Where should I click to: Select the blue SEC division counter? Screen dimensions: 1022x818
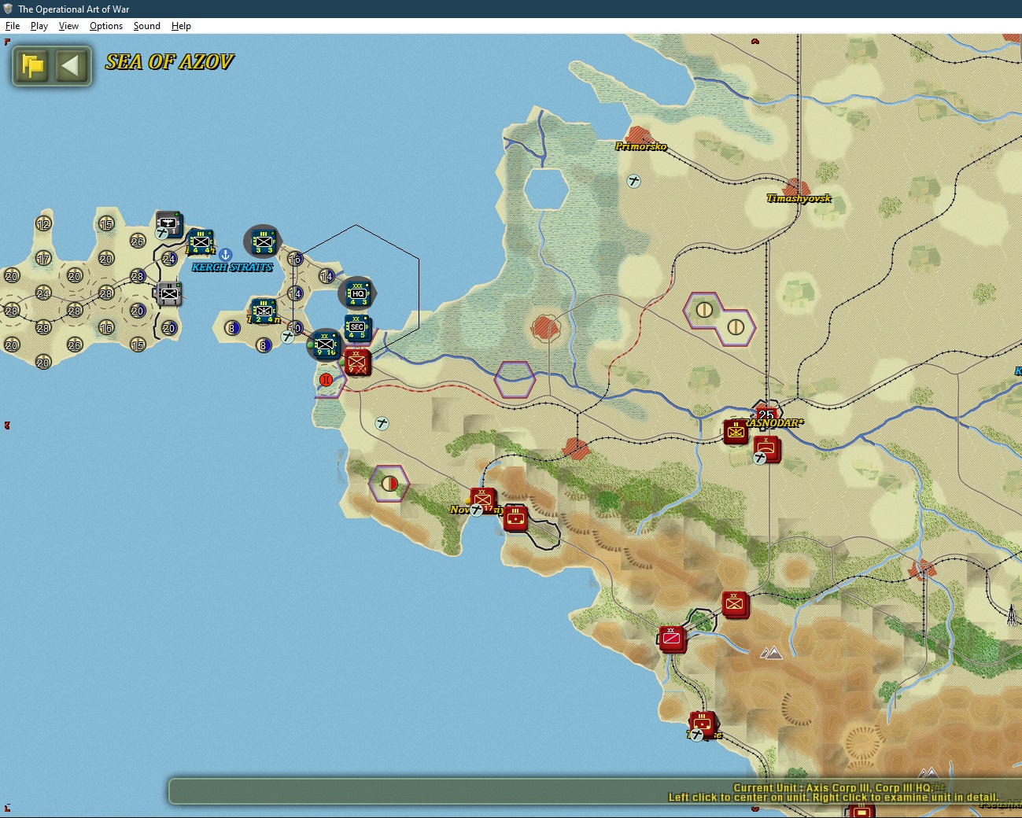[357, 327]
